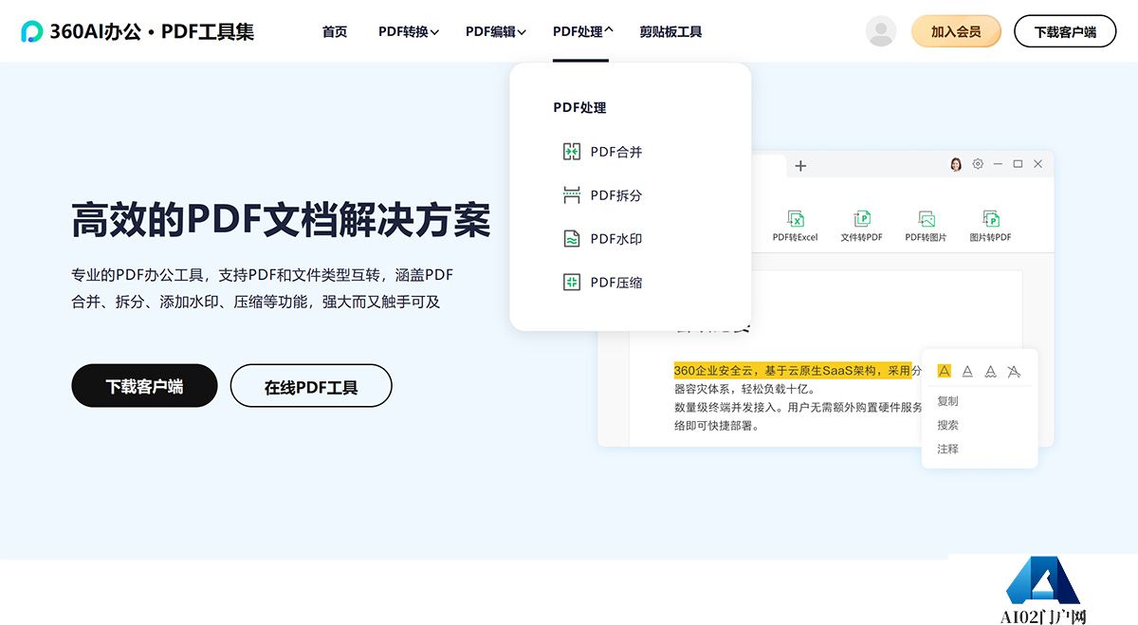Click the PDF转图片 tool icon
The height and width of the screenshot is (625, 1138).
tap(927, 219)
